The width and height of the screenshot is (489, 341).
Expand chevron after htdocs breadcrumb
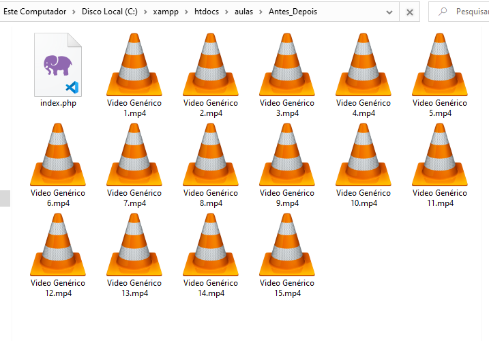226,12
